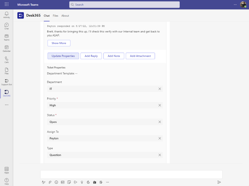Click the clipboard app icon in compose bar

(101, 182)
